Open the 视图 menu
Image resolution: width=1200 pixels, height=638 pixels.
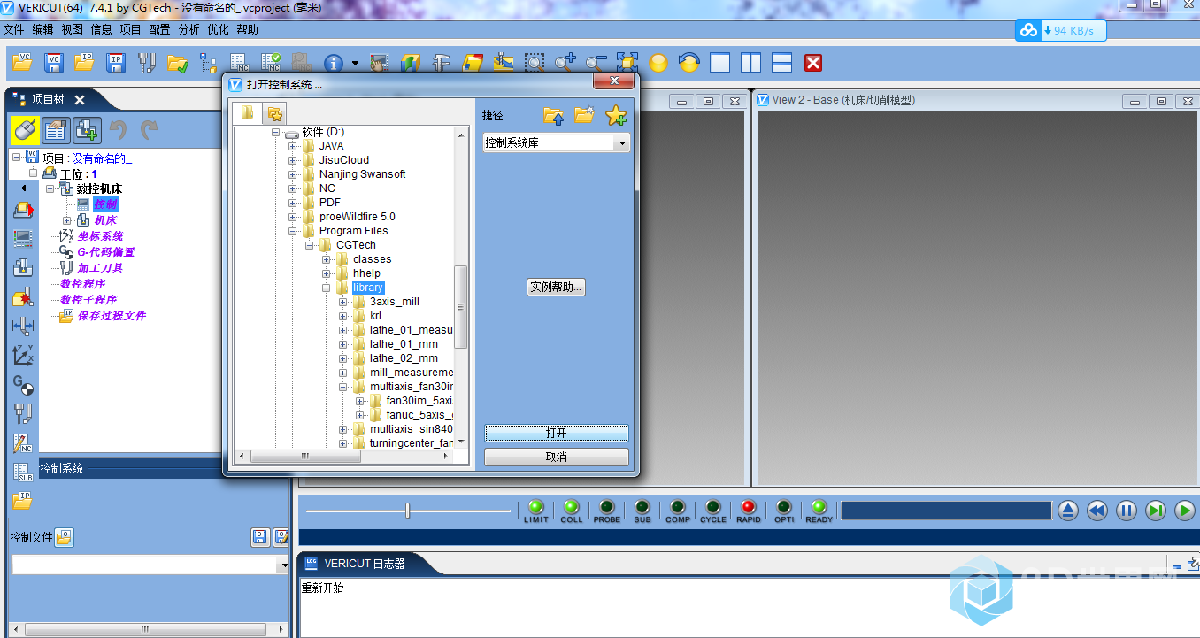point(72,29)
